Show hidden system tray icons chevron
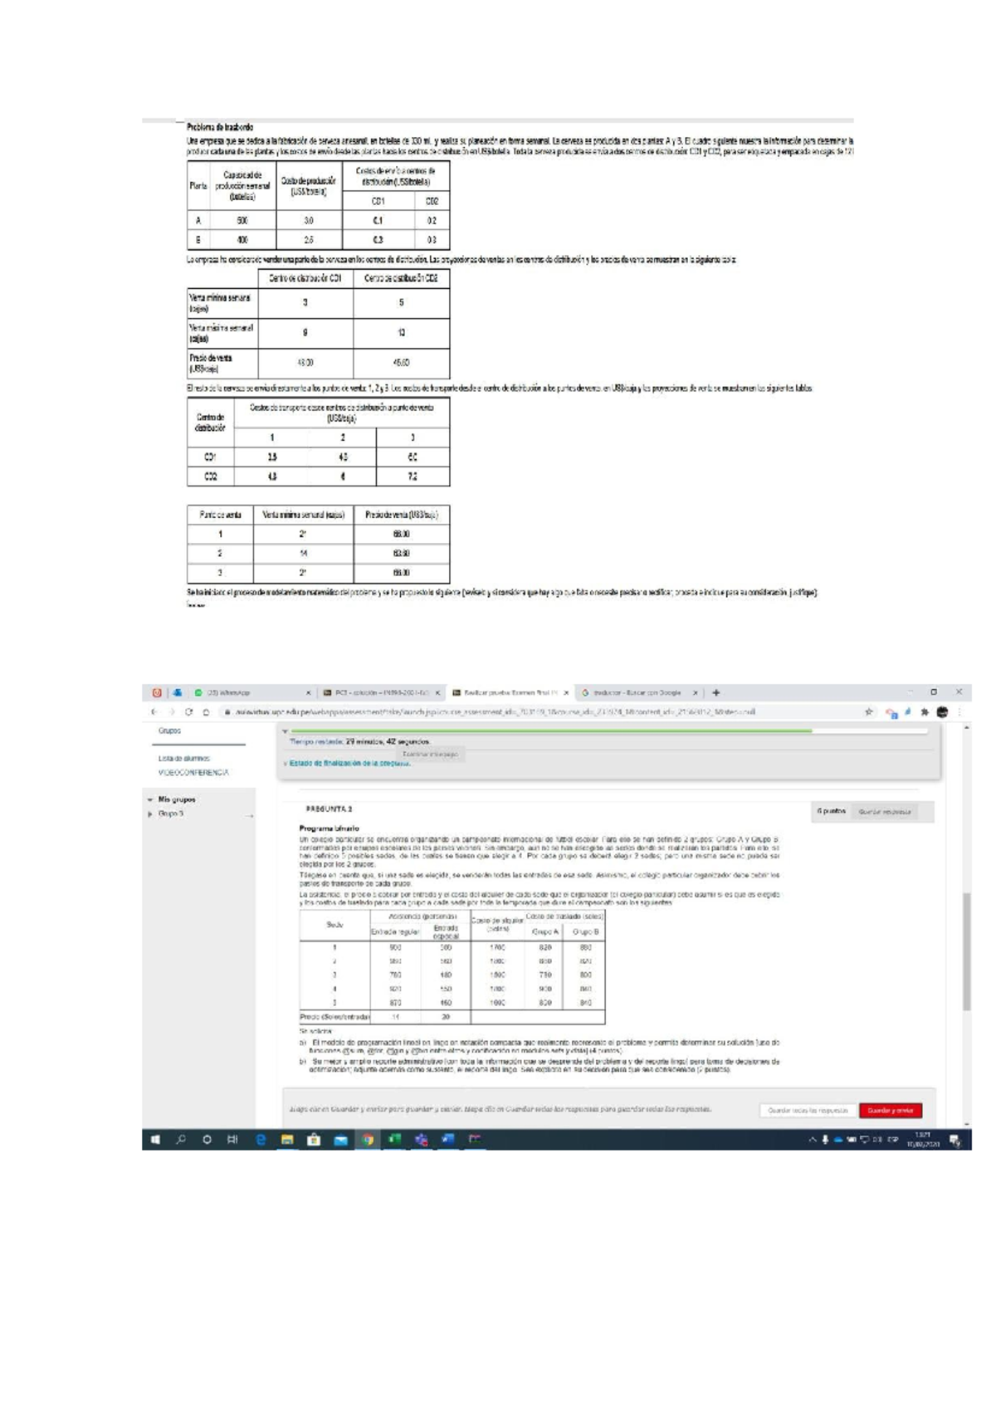Image resolution: width=996 pixels, height=1408 pixels. coord(813,1140)
